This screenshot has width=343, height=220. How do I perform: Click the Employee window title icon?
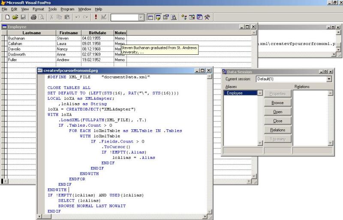(x=4, y=27)
